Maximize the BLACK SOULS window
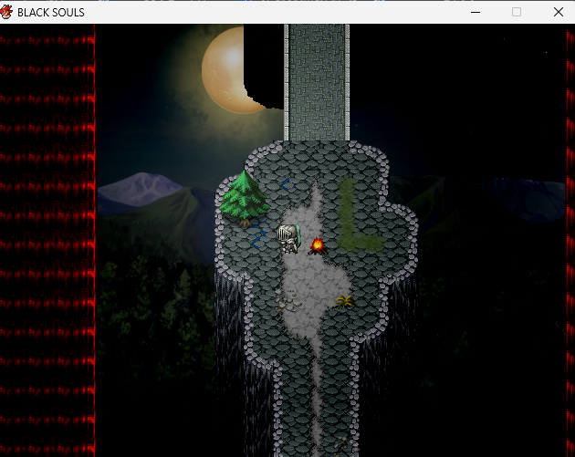 coord(517,12)
